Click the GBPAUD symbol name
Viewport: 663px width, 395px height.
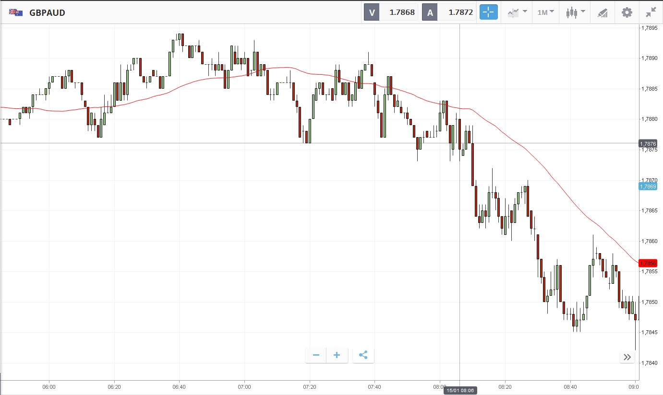click(47, 13)
